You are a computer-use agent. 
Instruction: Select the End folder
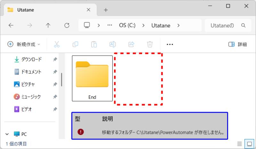92,78
